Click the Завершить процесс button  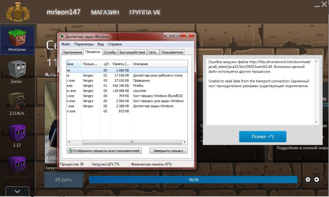(x=168, y=151)
